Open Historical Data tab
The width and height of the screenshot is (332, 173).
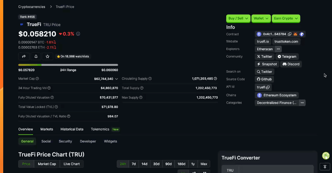[72, 129]
